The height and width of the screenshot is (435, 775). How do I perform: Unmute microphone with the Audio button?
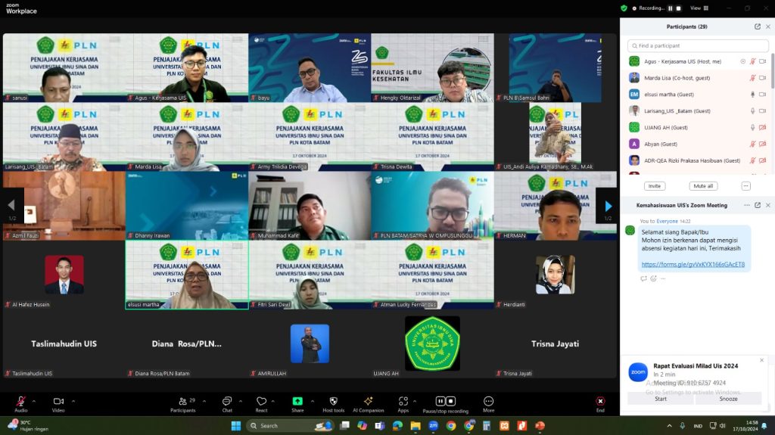coord(20,402)
